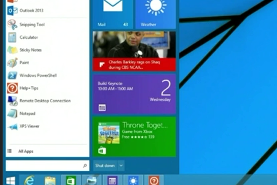Open the photo viewer taskbar icon
The height and width of the screenshot is (185, 277).
point(92,180)
